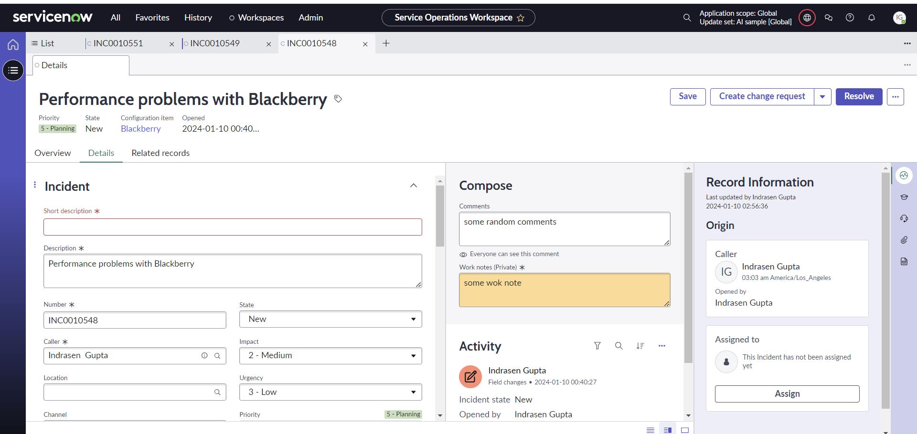Open the Activity filter funnel icon

(597, 346)
